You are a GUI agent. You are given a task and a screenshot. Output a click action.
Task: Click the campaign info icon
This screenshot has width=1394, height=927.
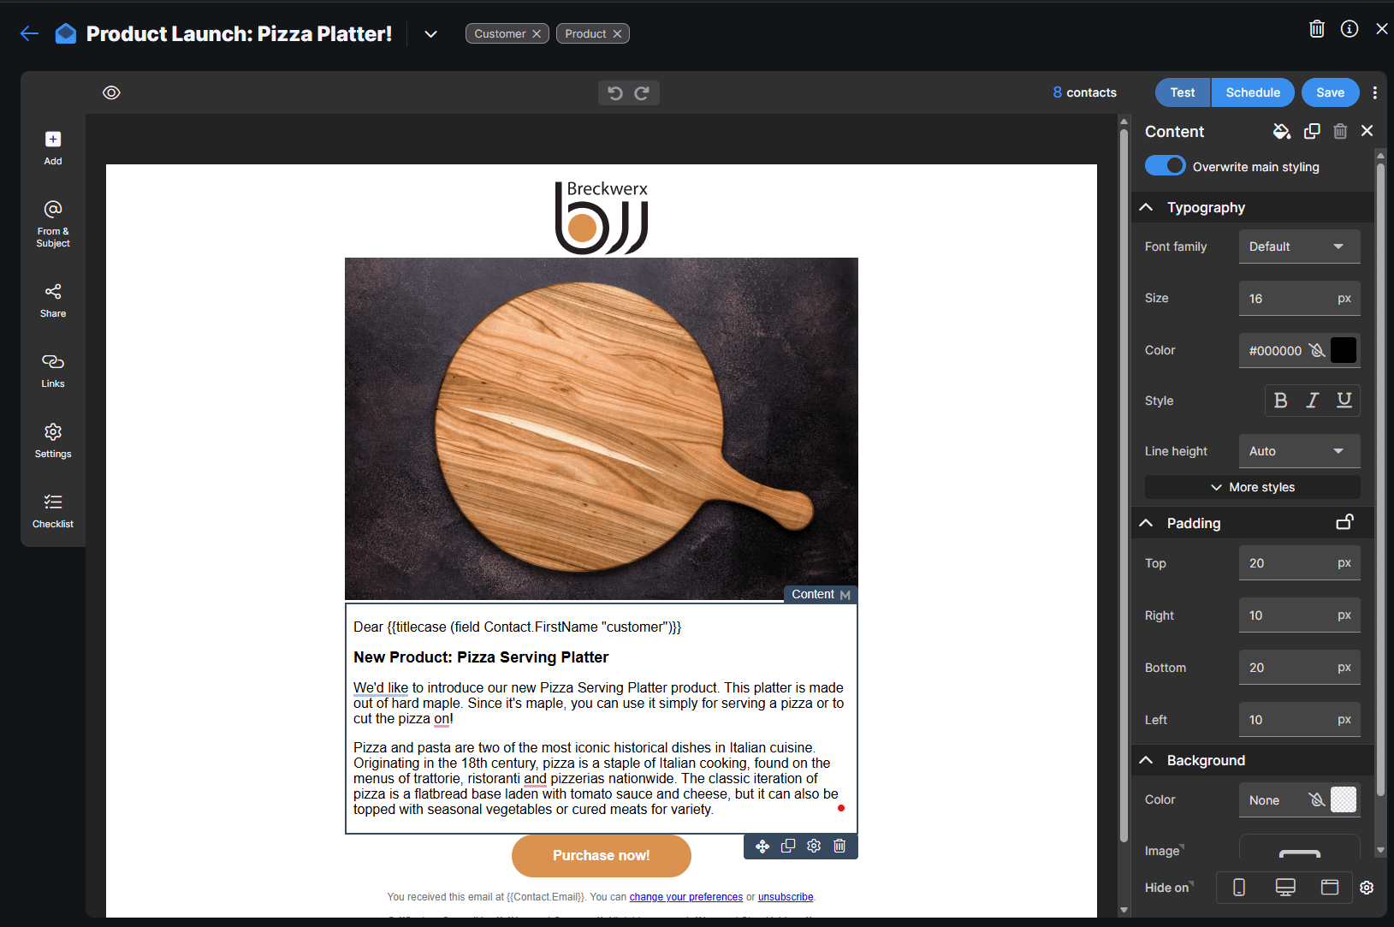tap(1349, 29)
